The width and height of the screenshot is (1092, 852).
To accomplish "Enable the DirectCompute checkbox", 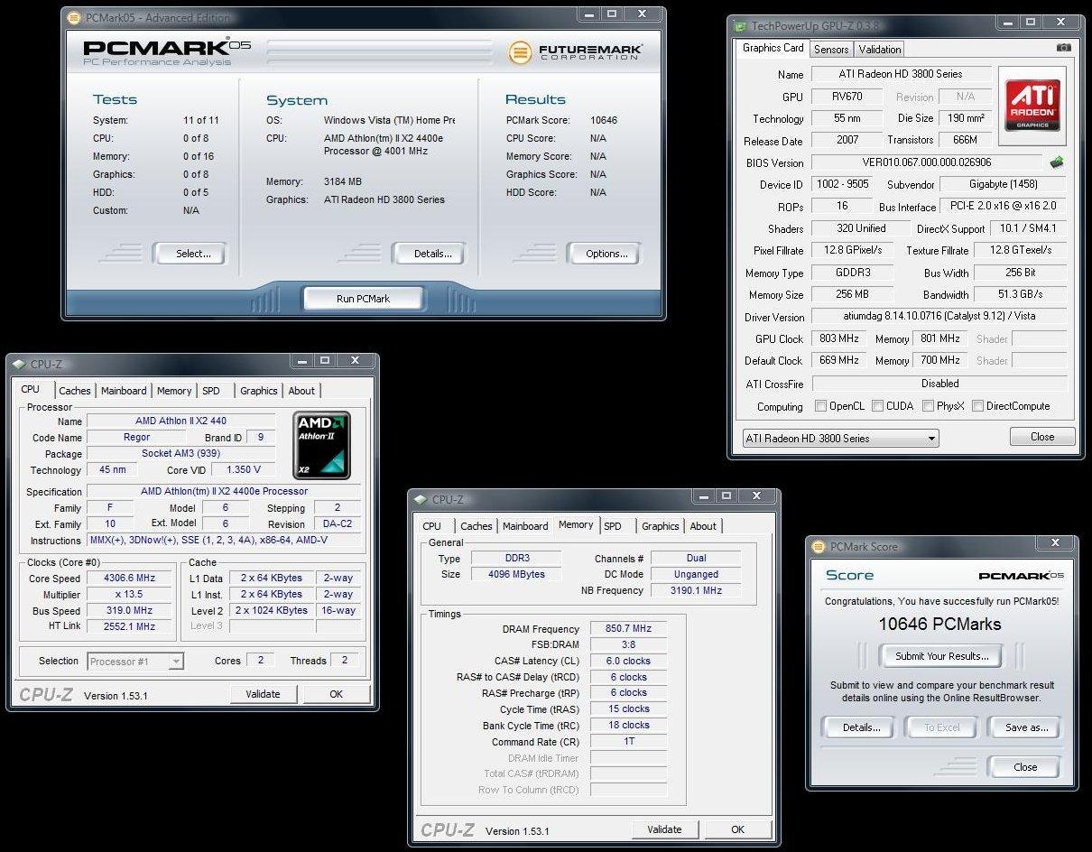I will coord(977,406).
